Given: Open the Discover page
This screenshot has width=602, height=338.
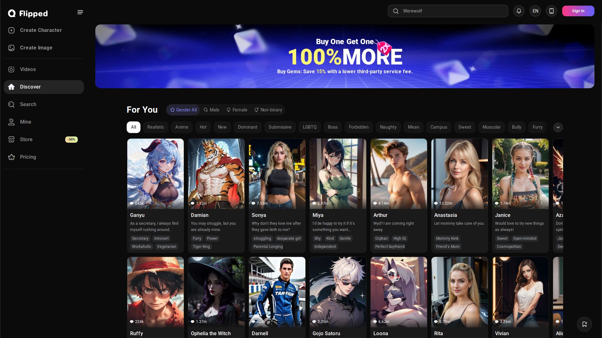Looking at the screenshot, I should [44, 87].
